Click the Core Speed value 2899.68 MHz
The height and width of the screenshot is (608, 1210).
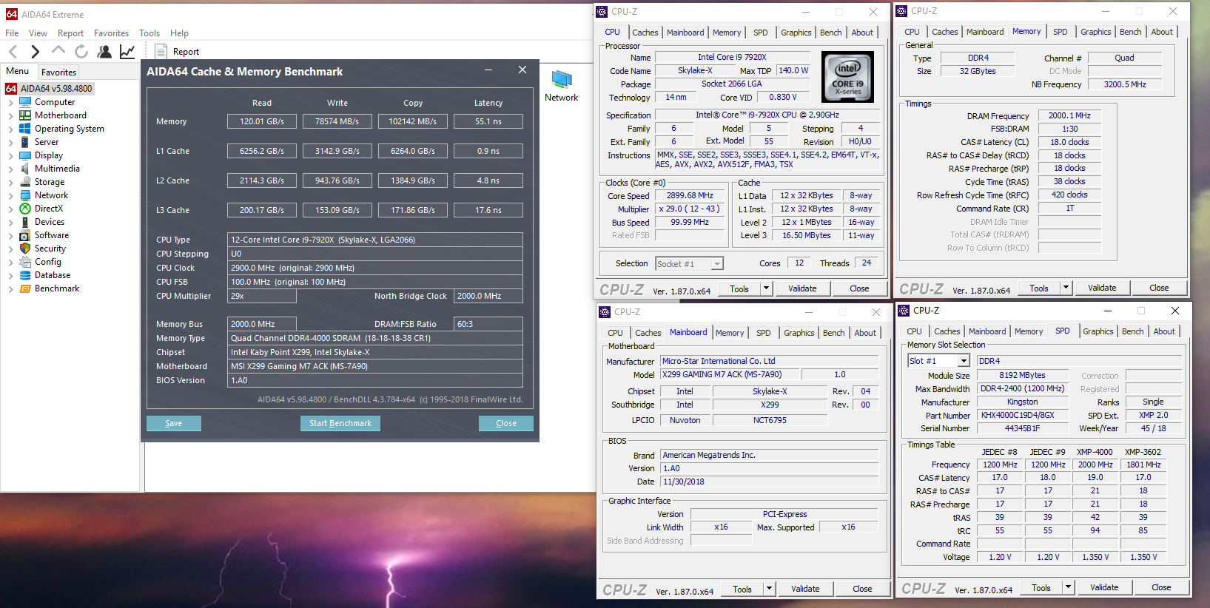pos(690,196)
